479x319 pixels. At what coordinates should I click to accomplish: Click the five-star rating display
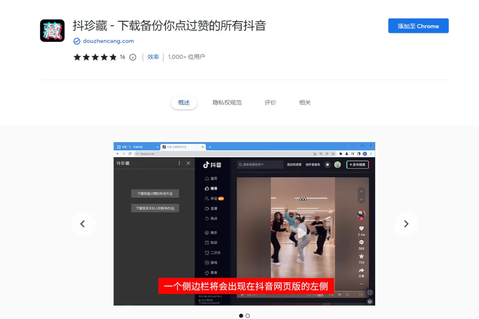95,57
